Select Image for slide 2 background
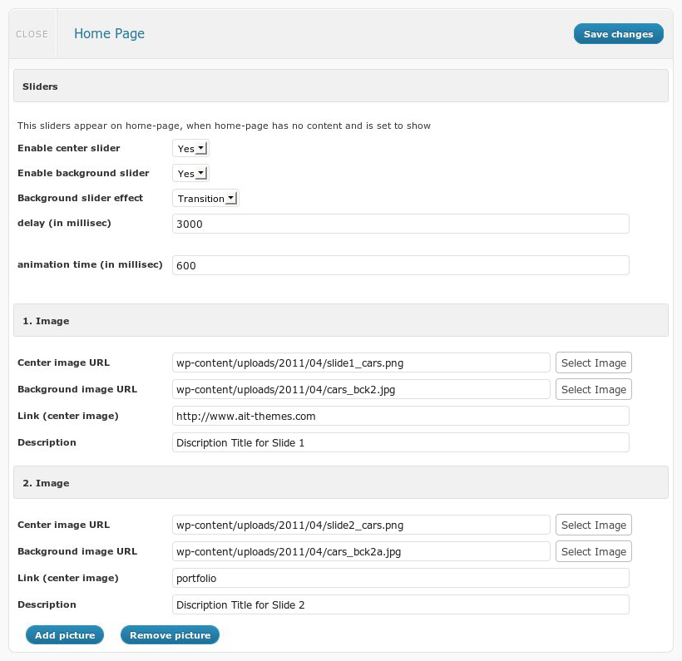 (593, 551)
